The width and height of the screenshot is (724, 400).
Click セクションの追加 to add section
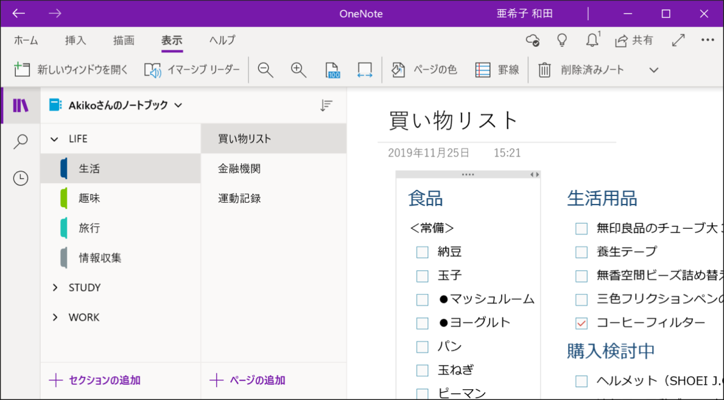point(95,380)
